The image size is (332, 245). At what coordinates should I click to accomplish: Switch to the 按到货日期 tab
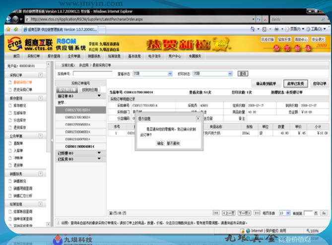(x=89, y=90)
